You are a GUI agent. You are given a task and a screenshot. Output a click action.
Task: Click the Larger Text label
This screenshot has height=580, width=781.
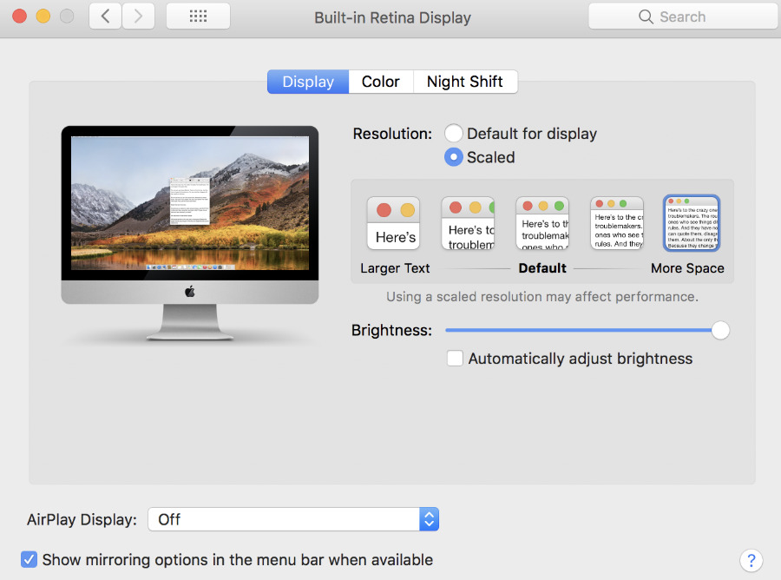[395, 268]
